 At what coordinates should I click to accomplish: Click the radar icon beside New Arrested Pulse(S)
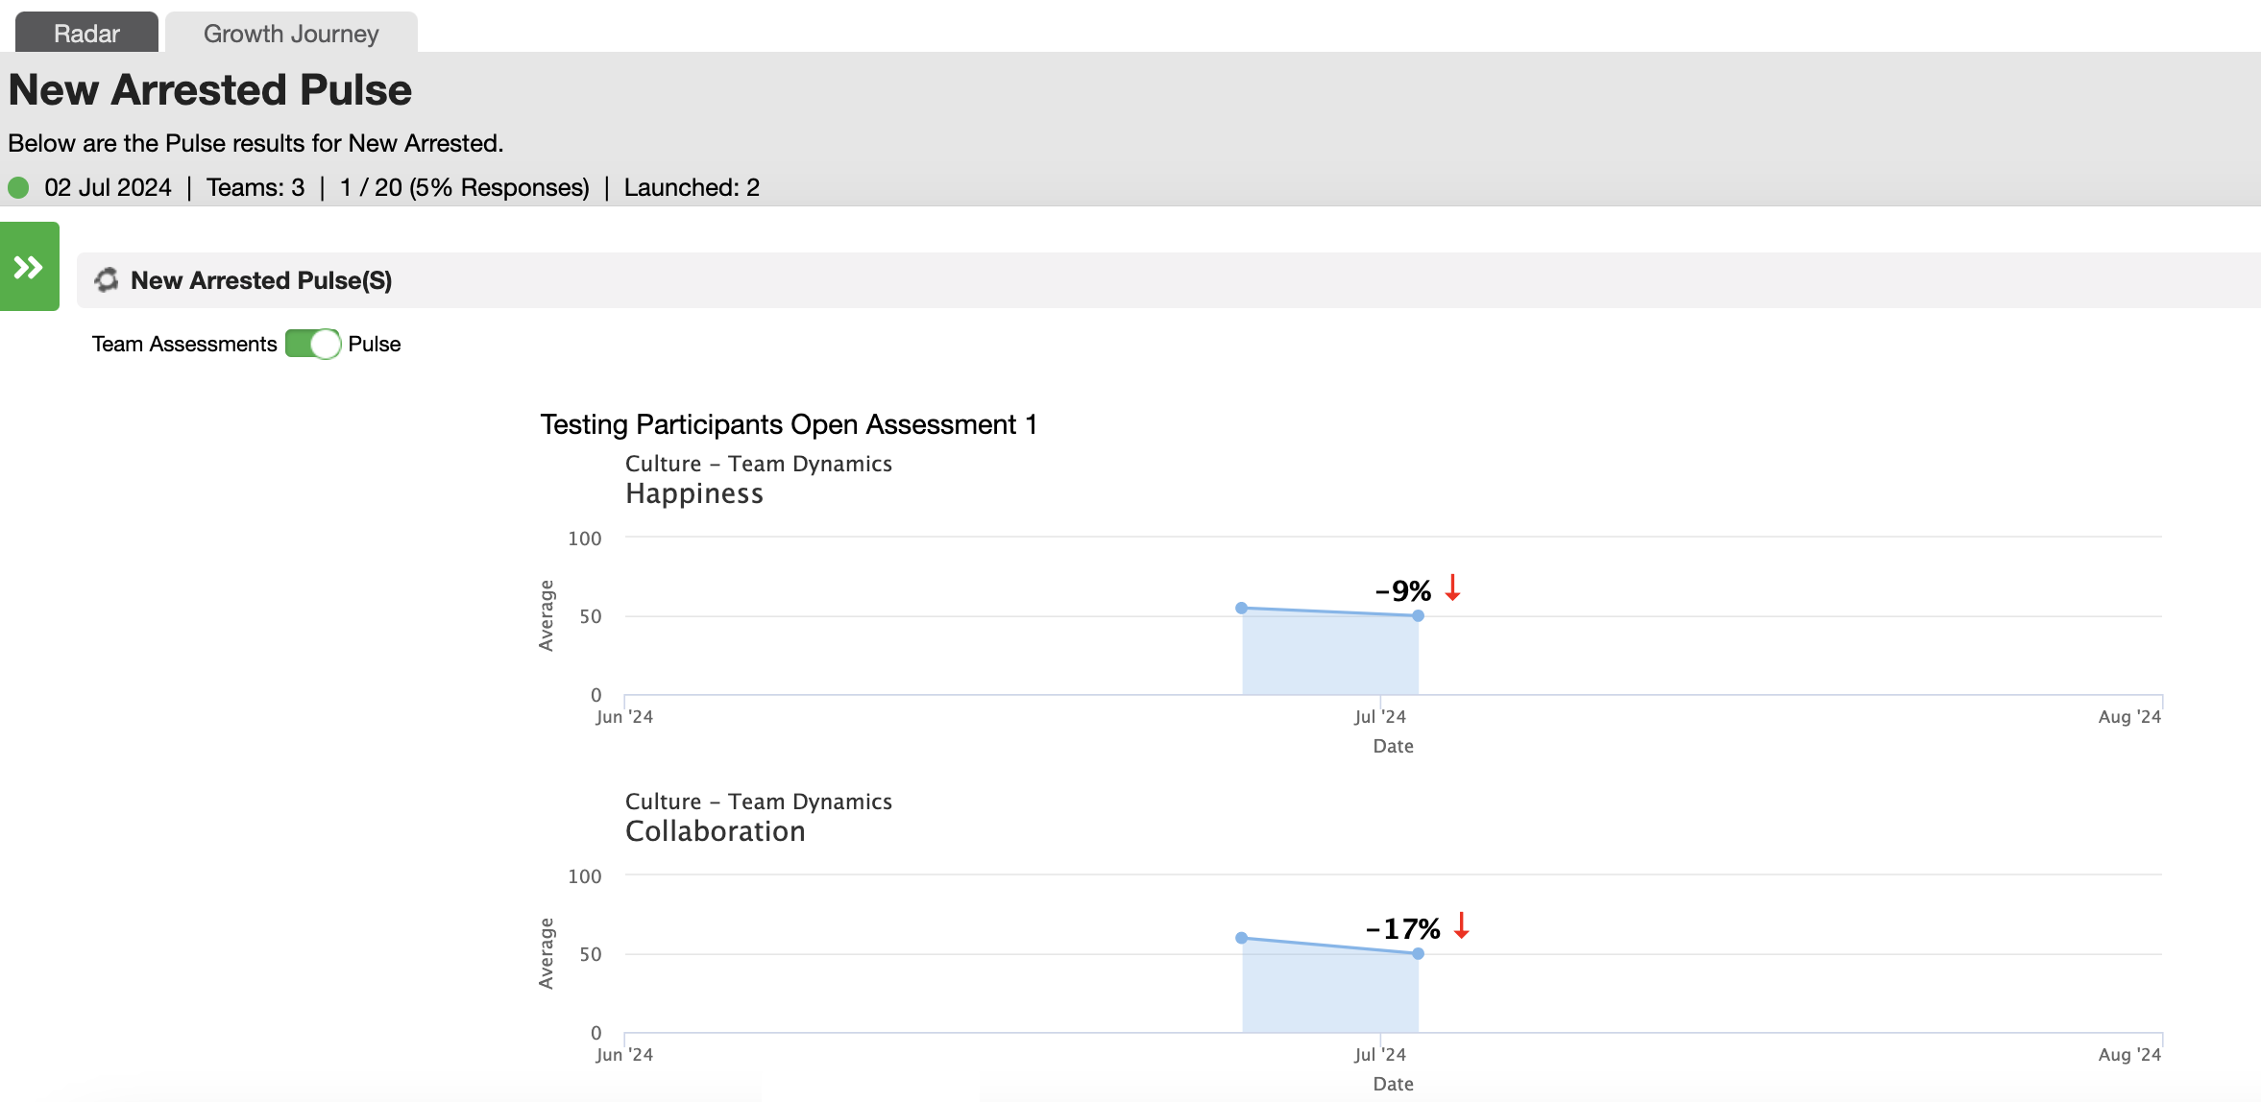107,279
